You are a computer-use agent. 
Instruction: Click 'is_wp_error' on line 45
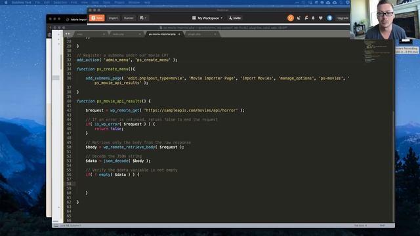[107, 124]
